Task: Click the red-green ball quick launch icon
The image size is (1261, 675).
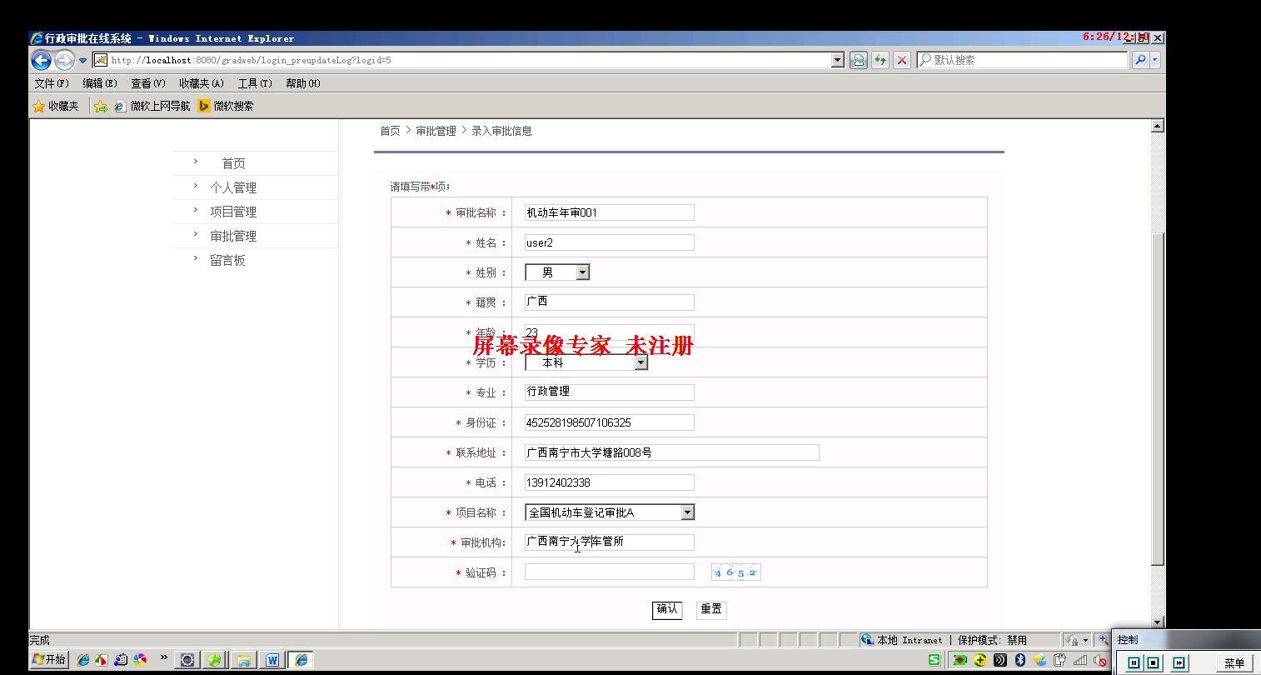Action: pyautogui.click(x=102, y=660)
